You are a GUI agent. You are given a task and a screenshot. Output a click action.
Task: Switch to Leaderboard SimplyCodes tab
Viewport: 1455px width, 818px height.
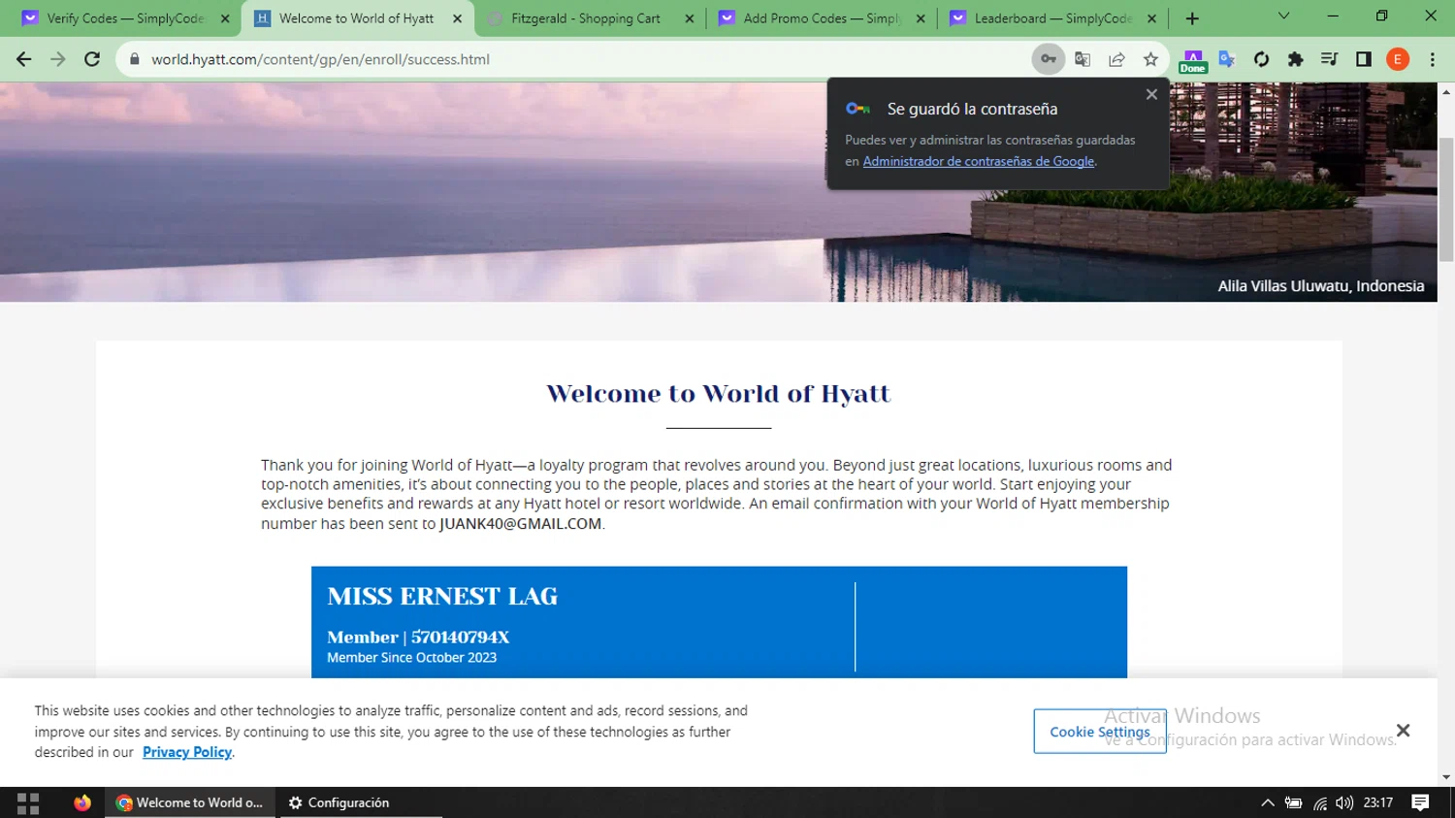1053,18
